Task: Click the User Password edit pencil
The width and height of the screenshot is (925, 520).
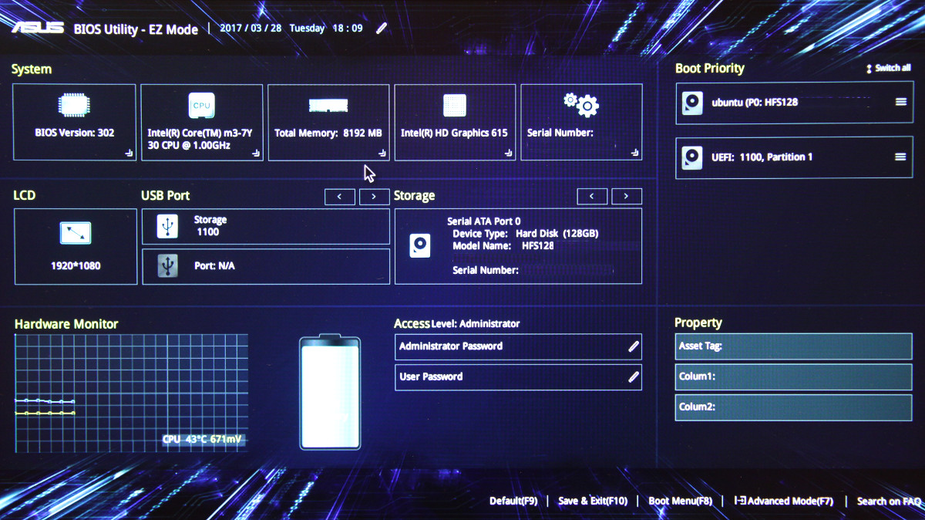Action: pos(634,377)
